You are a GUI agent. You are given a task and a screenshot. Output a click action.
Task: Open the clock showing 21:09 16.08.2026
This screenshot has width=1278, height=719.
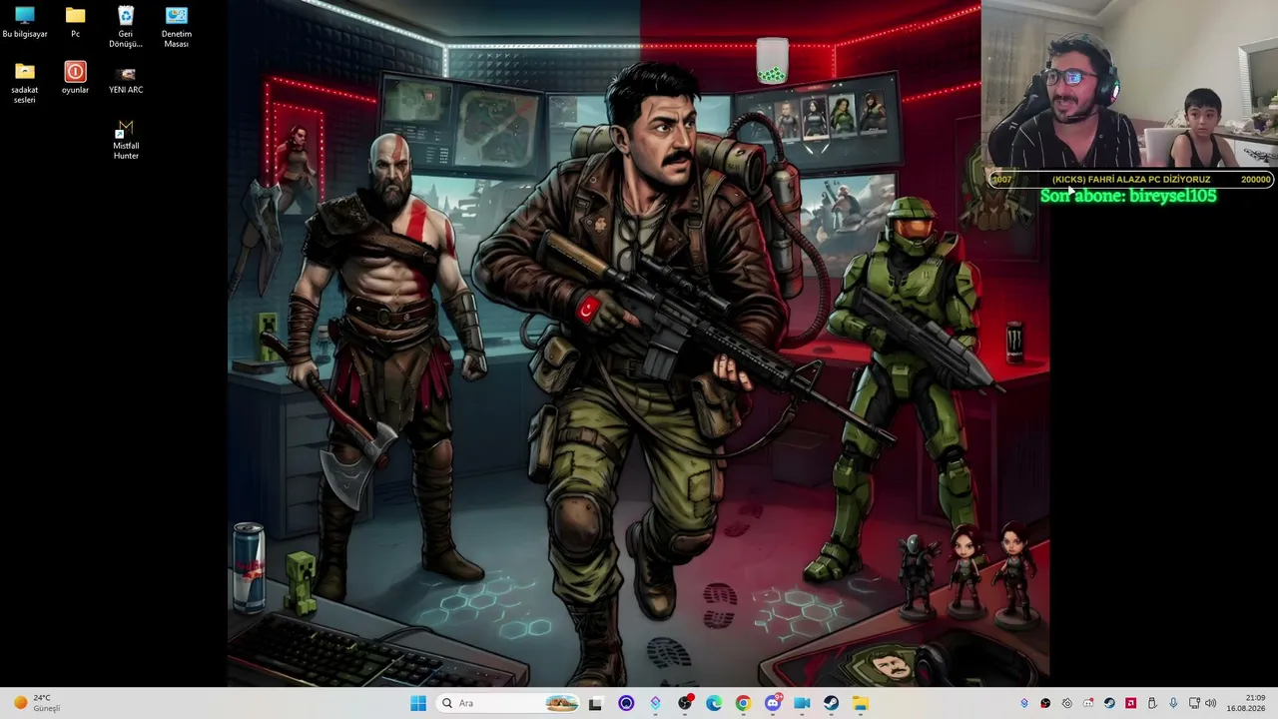pos(1246,703)
